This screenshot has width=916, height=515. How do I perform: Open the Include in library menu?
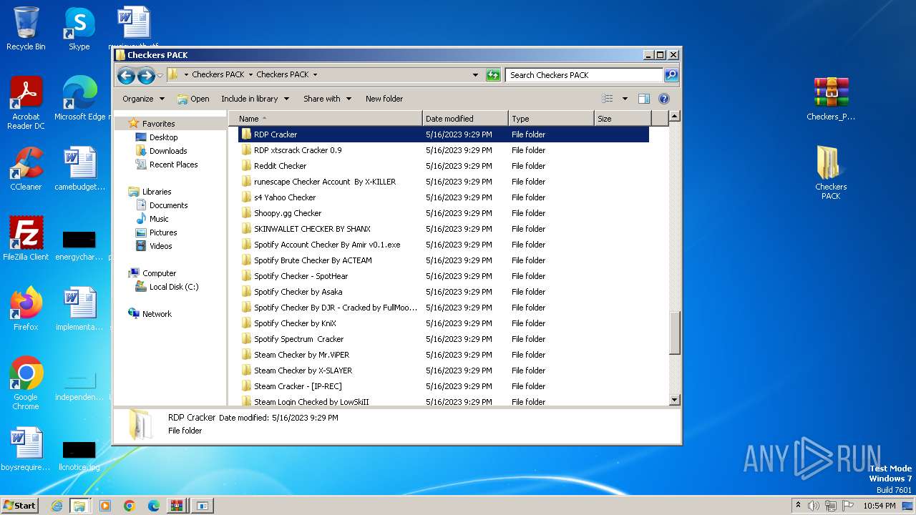(255, 99)
